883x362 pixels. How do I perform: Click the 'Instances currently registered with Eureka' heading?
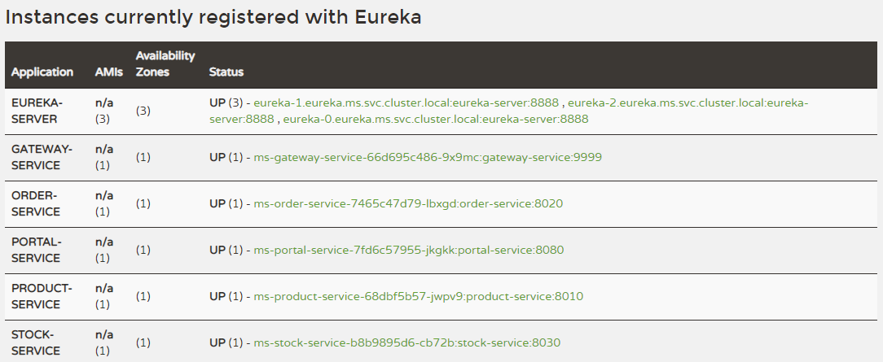click(x=213, y=17)
